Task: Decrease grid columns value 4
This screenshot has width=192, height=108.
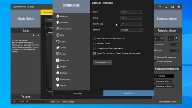Action: tap(162, 40)
